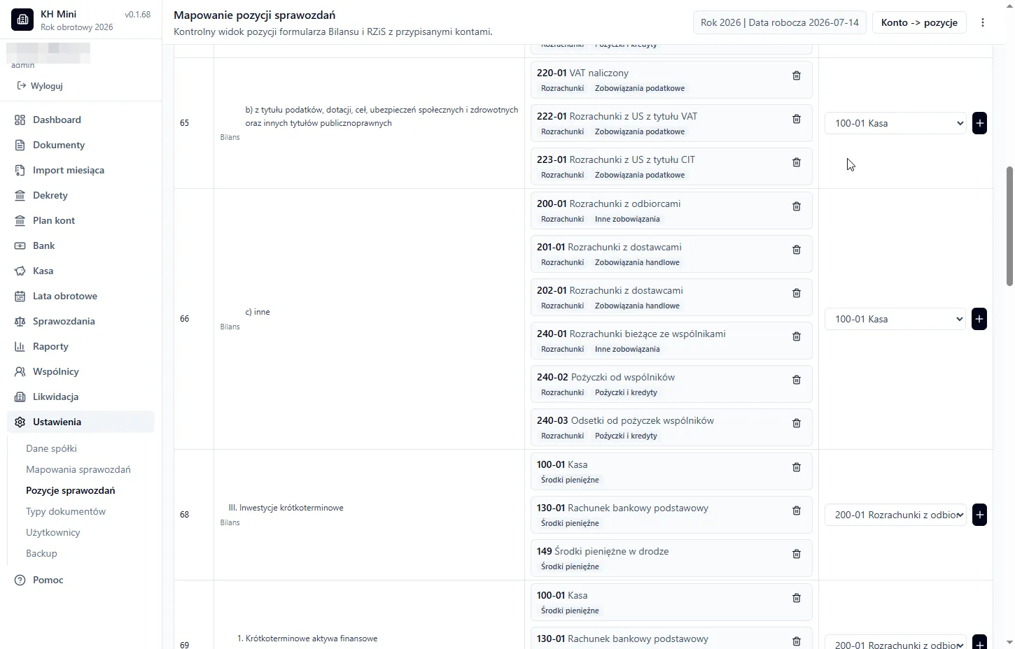
Task: Expand account selector for row 66
Action: (x=895, y=319)
